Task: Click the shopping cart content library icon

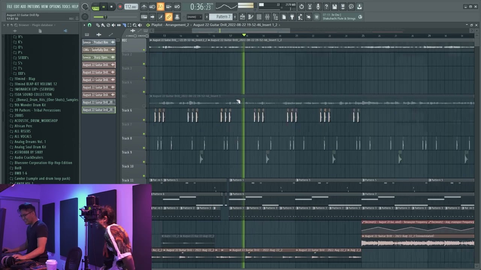Action: 317,17
